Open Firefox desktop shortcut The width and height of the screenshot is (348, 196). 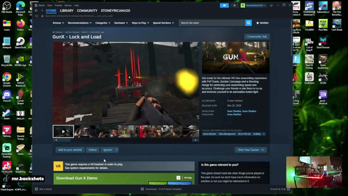coord(20,25)
